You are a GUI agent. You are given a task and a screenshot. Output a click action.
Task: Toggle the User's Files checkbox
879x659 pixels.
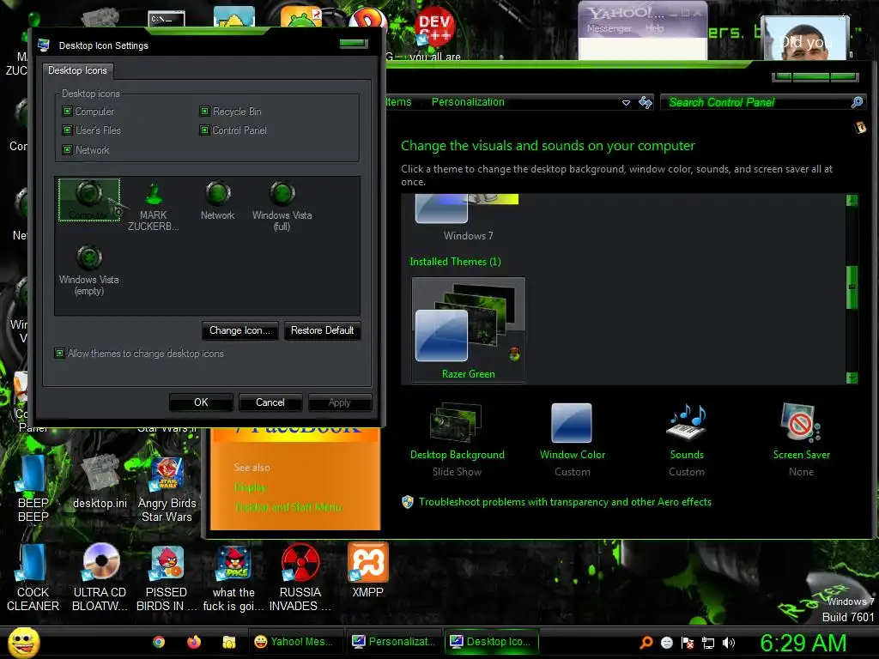pyautogui.click(x=67, y=130)
